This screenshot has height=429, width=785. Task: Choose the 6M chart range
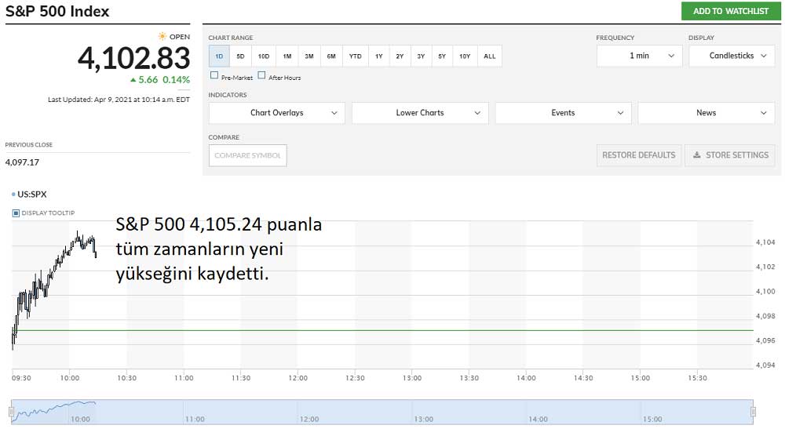pos(331,56)
